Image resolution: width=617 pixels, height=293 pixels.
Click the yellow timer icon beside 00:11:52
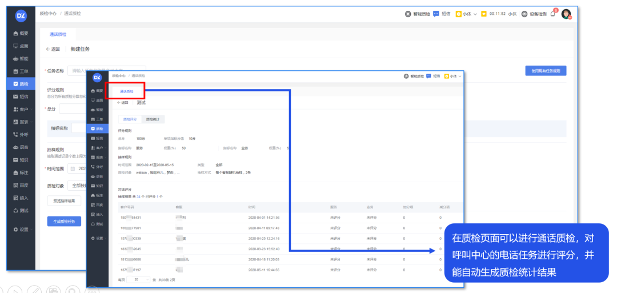pyautogui.click(x=484, y=14)
